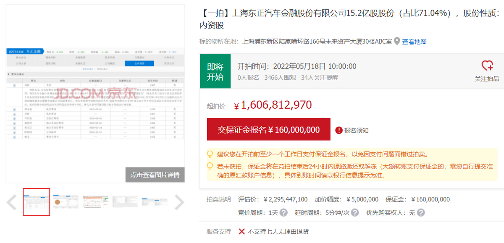504x243 pixels.
Task: Click the help icon next to 优先购买权人
Action: (420, 213)
